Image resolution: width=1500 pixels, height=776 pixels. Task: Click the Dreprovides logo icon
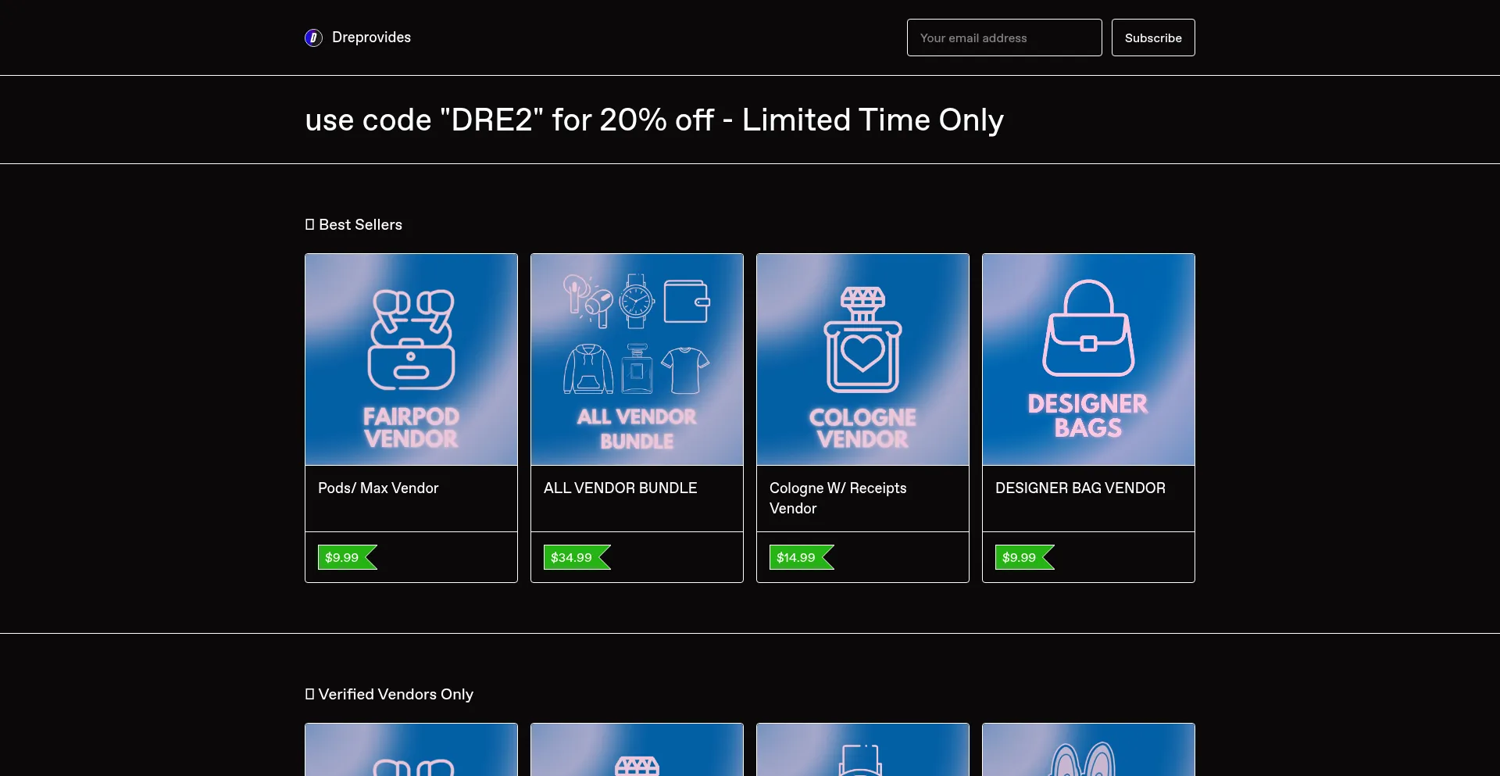pyautogui.click(x=313, y=38)
